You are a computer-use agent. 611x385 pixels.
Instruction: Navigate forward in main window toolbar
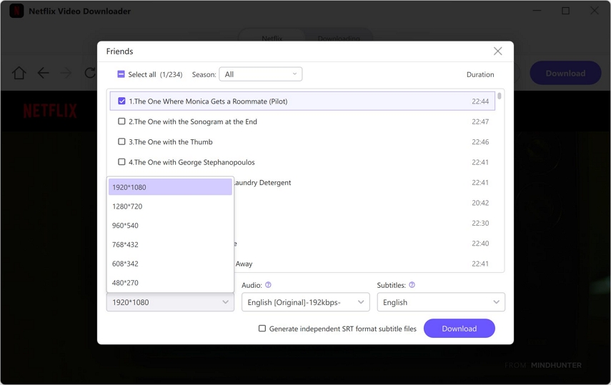[66, 73]
